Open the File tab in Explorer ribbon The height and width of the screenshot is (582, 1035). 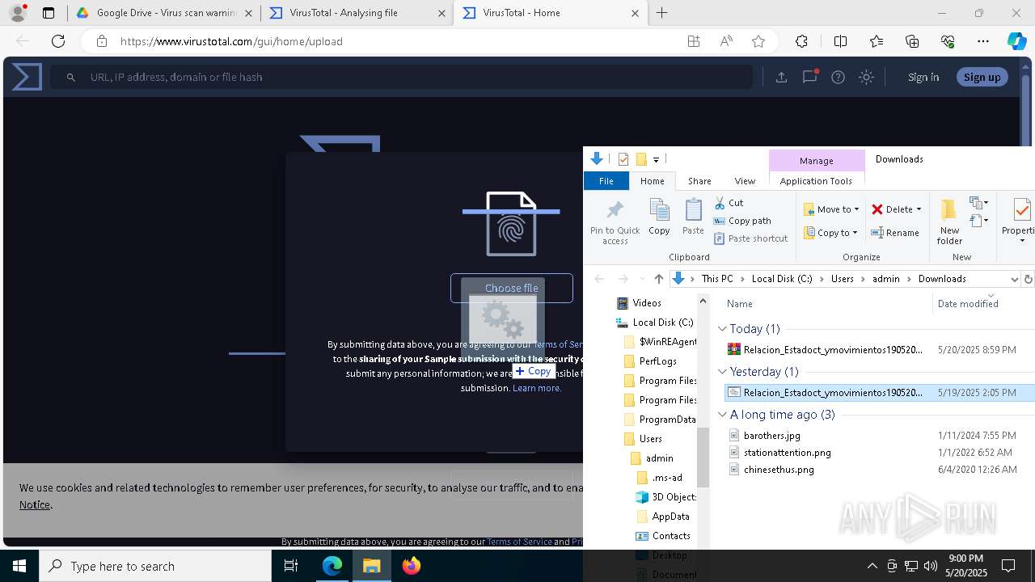(x=606, y=181)
